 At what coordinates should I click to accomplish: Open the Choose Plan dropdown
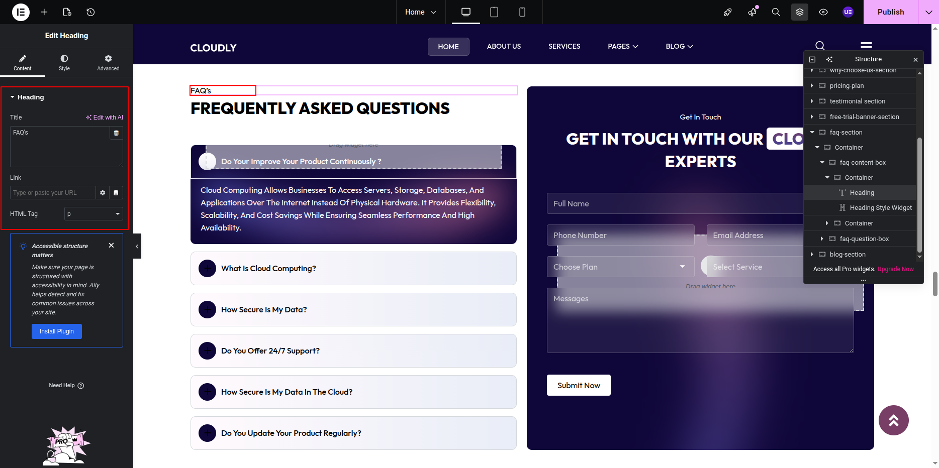pos(620,267)
